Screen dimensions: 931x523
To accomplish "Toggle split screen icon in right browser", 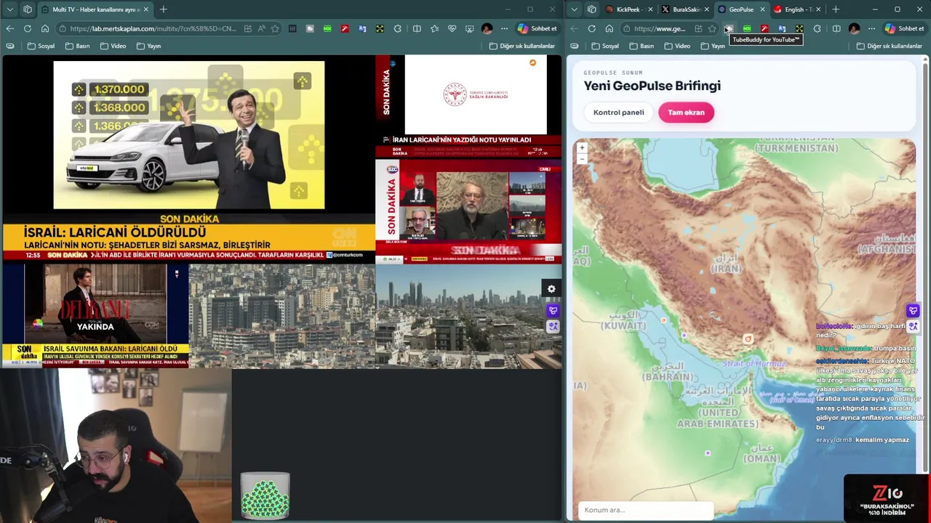I will [836, 28].
